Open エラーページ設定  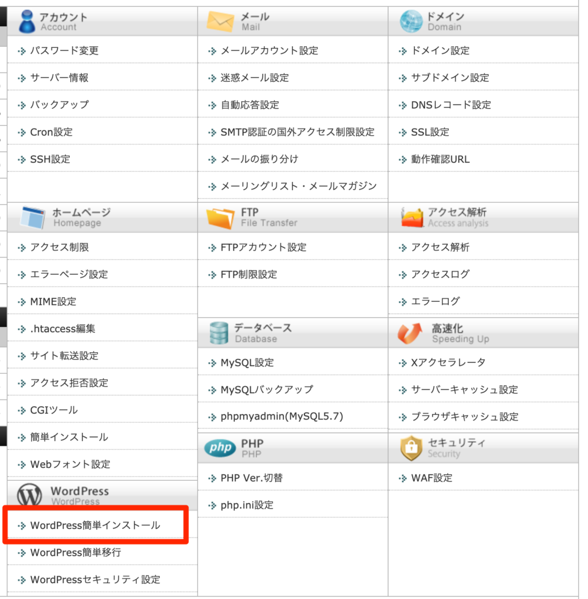69,274
